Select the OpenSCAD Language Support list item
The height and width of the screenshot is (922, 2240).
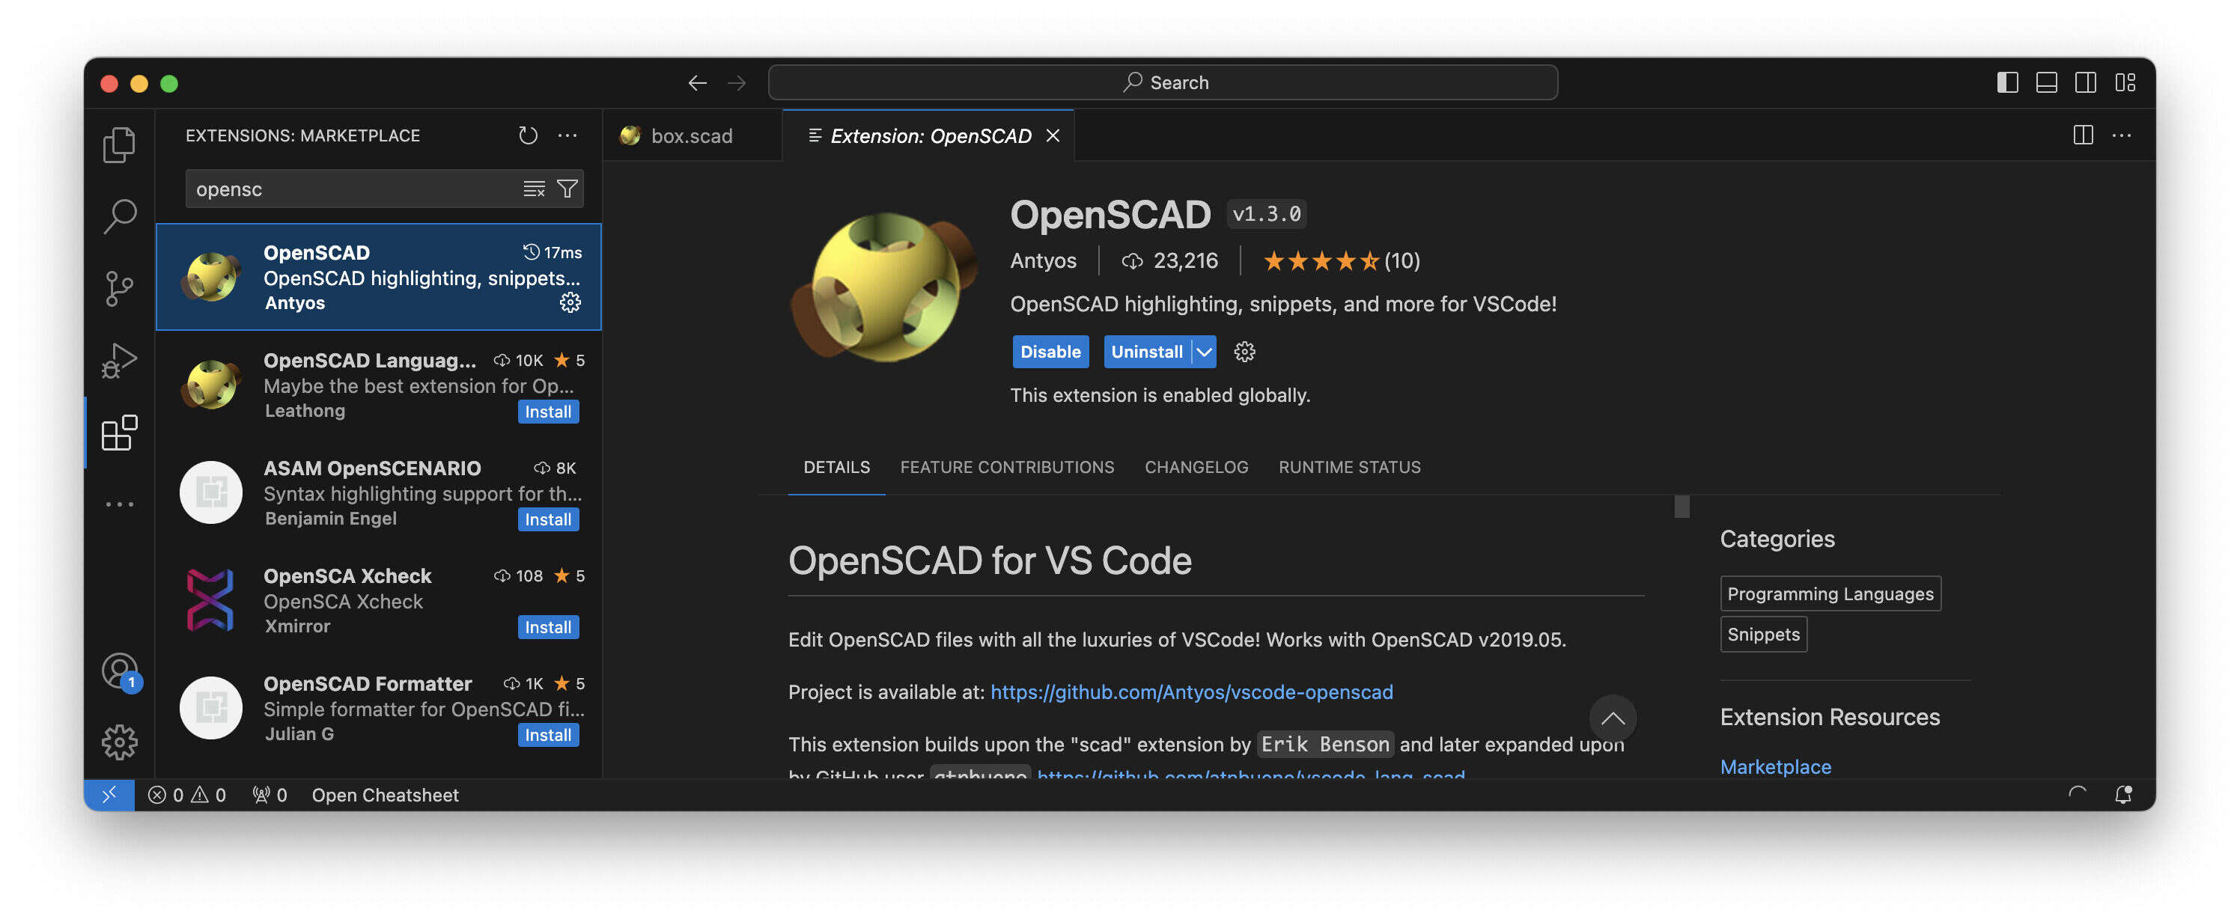tap(378, 385)
